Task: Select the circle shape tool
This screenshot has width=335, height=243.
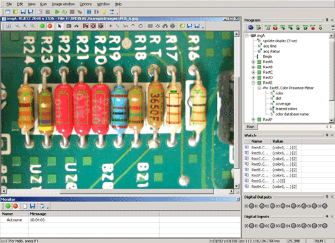Action: tap(140, 26)
